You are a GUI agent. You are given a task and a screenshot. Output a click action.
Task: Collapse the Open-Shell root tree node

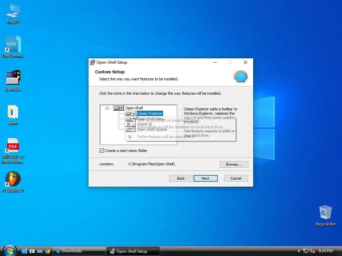coord(107,108)
